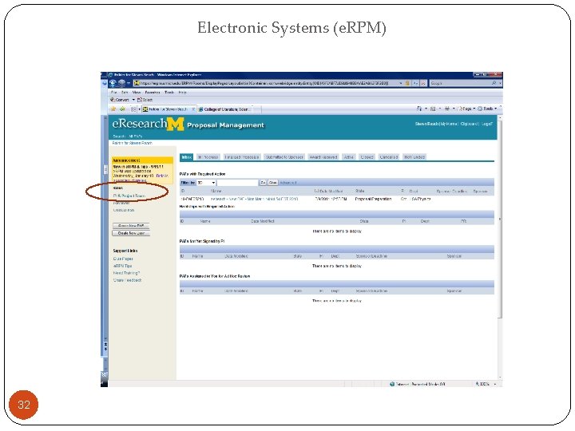Image resolution: width=575 pixels, height=431 pixels.
Task: Switch to the Cancelled tab
Action: [x=389, y=157]
